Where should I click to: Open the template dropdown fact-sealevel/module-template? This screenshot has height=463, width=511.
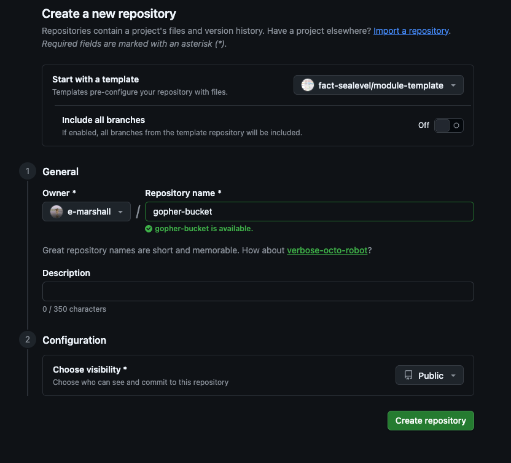click(378, 85)
